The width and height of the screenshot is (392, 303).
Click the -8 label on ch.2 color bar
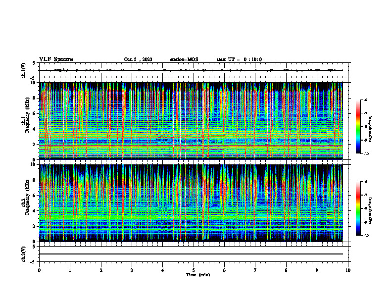pos(365,208)
